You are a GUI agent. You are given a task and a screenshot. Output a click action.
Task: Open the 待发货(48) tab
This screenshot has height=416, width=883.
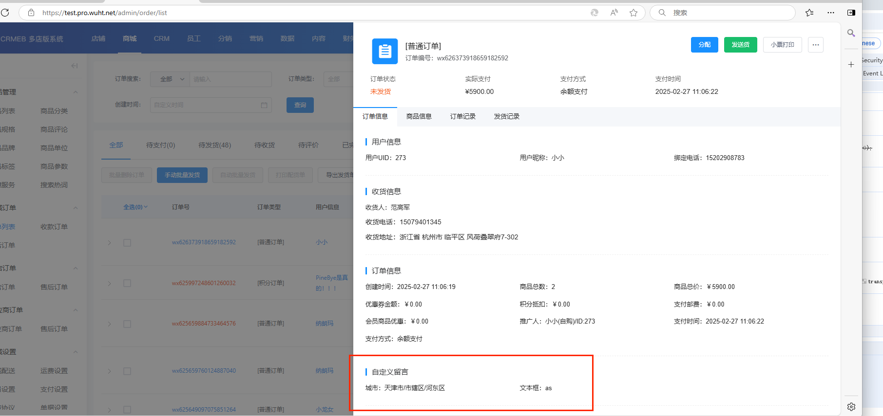pyautogui.click(x=215, y=145)
